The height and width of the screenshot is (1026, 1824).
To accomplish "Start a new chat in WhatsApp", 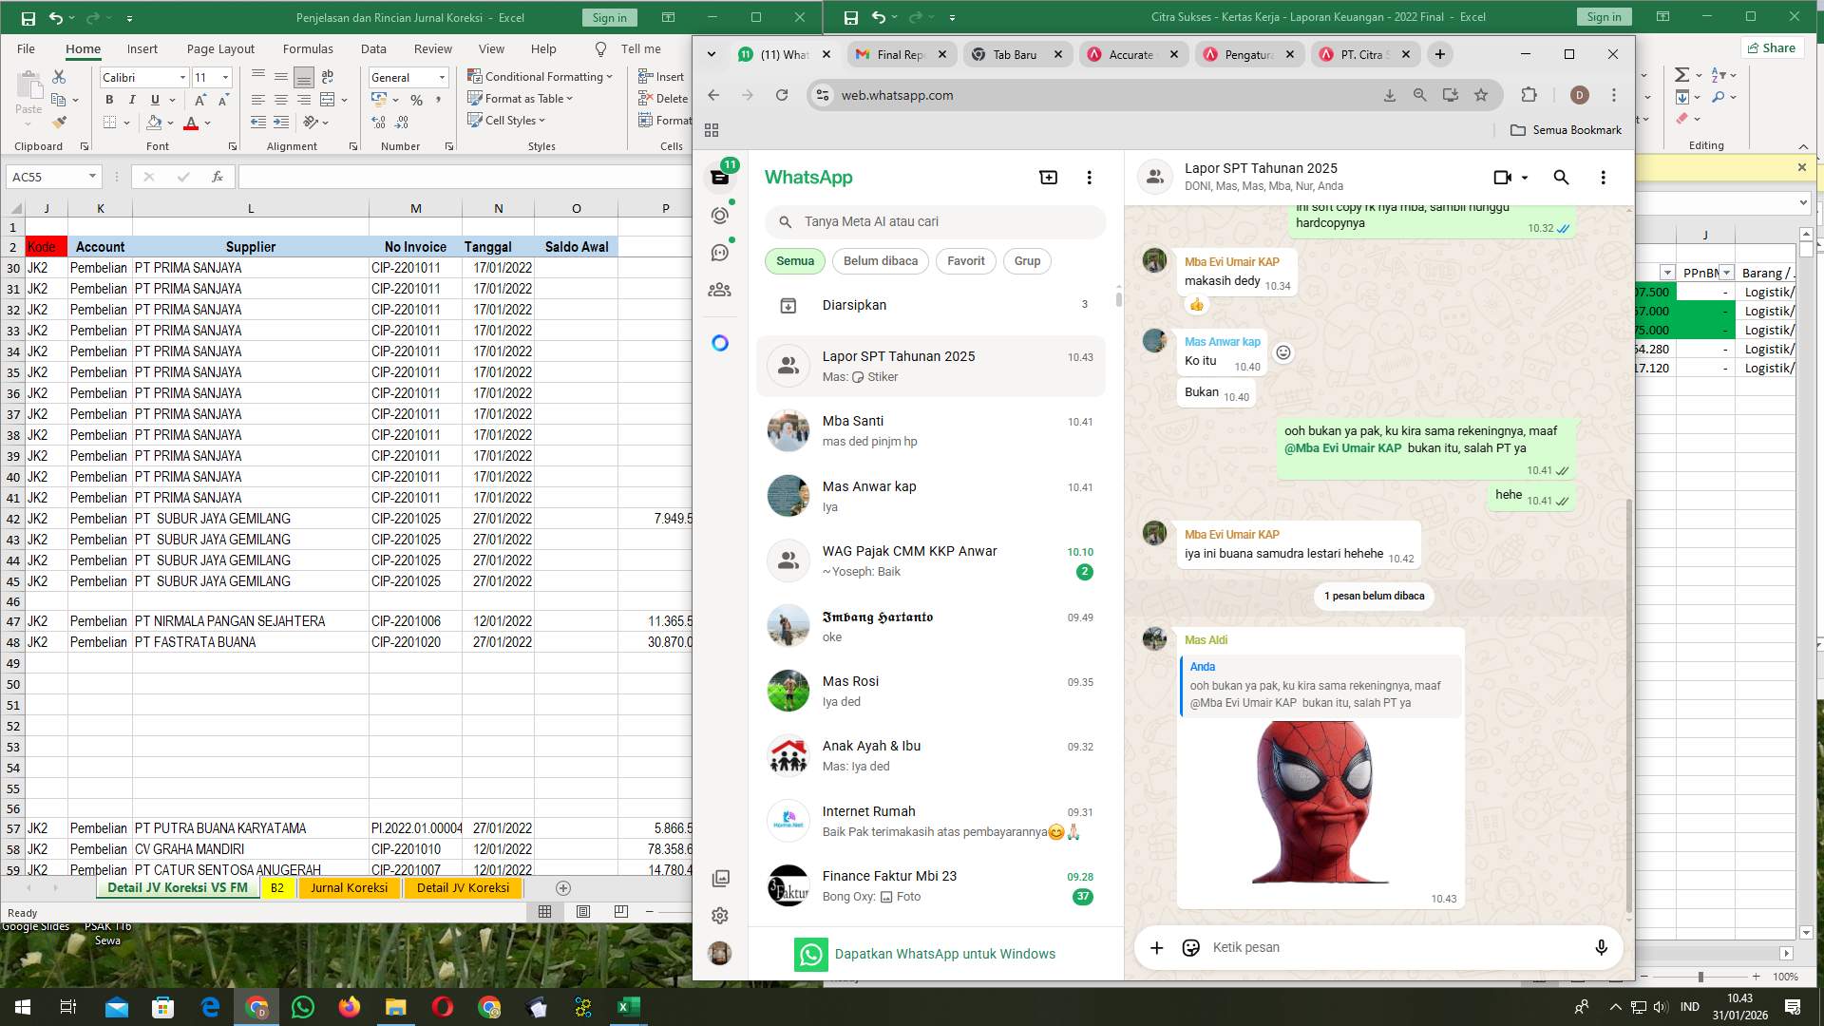I will 1048,177.
